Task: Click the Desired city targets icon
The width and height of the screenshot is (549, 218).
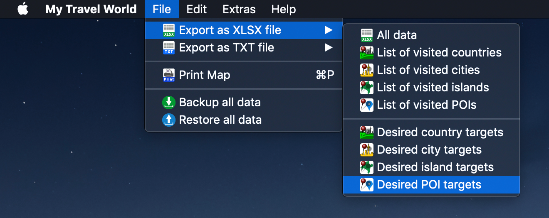Action: coord(367,150)
